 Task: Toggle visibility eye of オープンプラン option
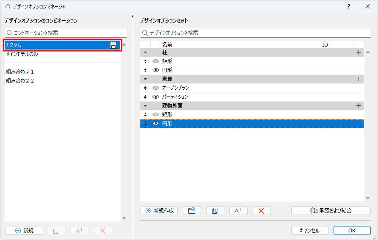156,88
